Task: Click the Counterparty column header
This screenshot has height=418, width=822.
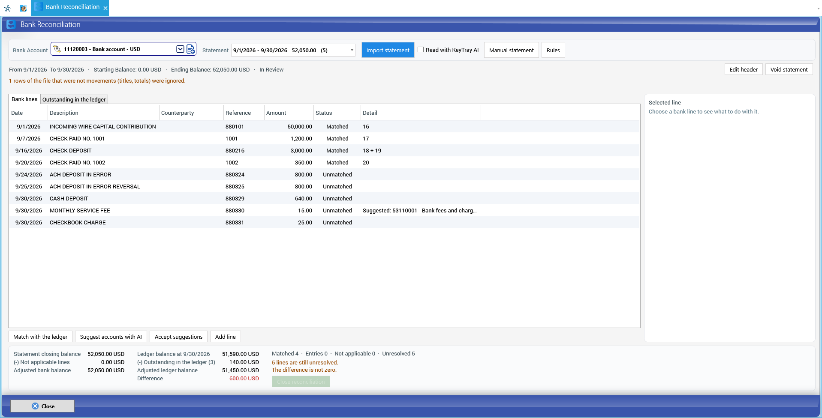Action: pyautogui.click(x=191, y=113)
